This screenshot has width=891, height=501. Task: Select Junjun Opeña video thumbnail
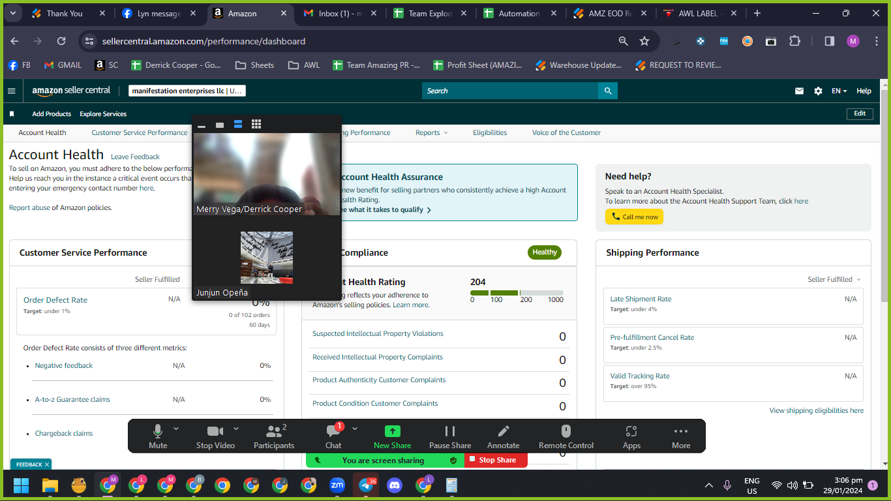click(x=267, y=258)
